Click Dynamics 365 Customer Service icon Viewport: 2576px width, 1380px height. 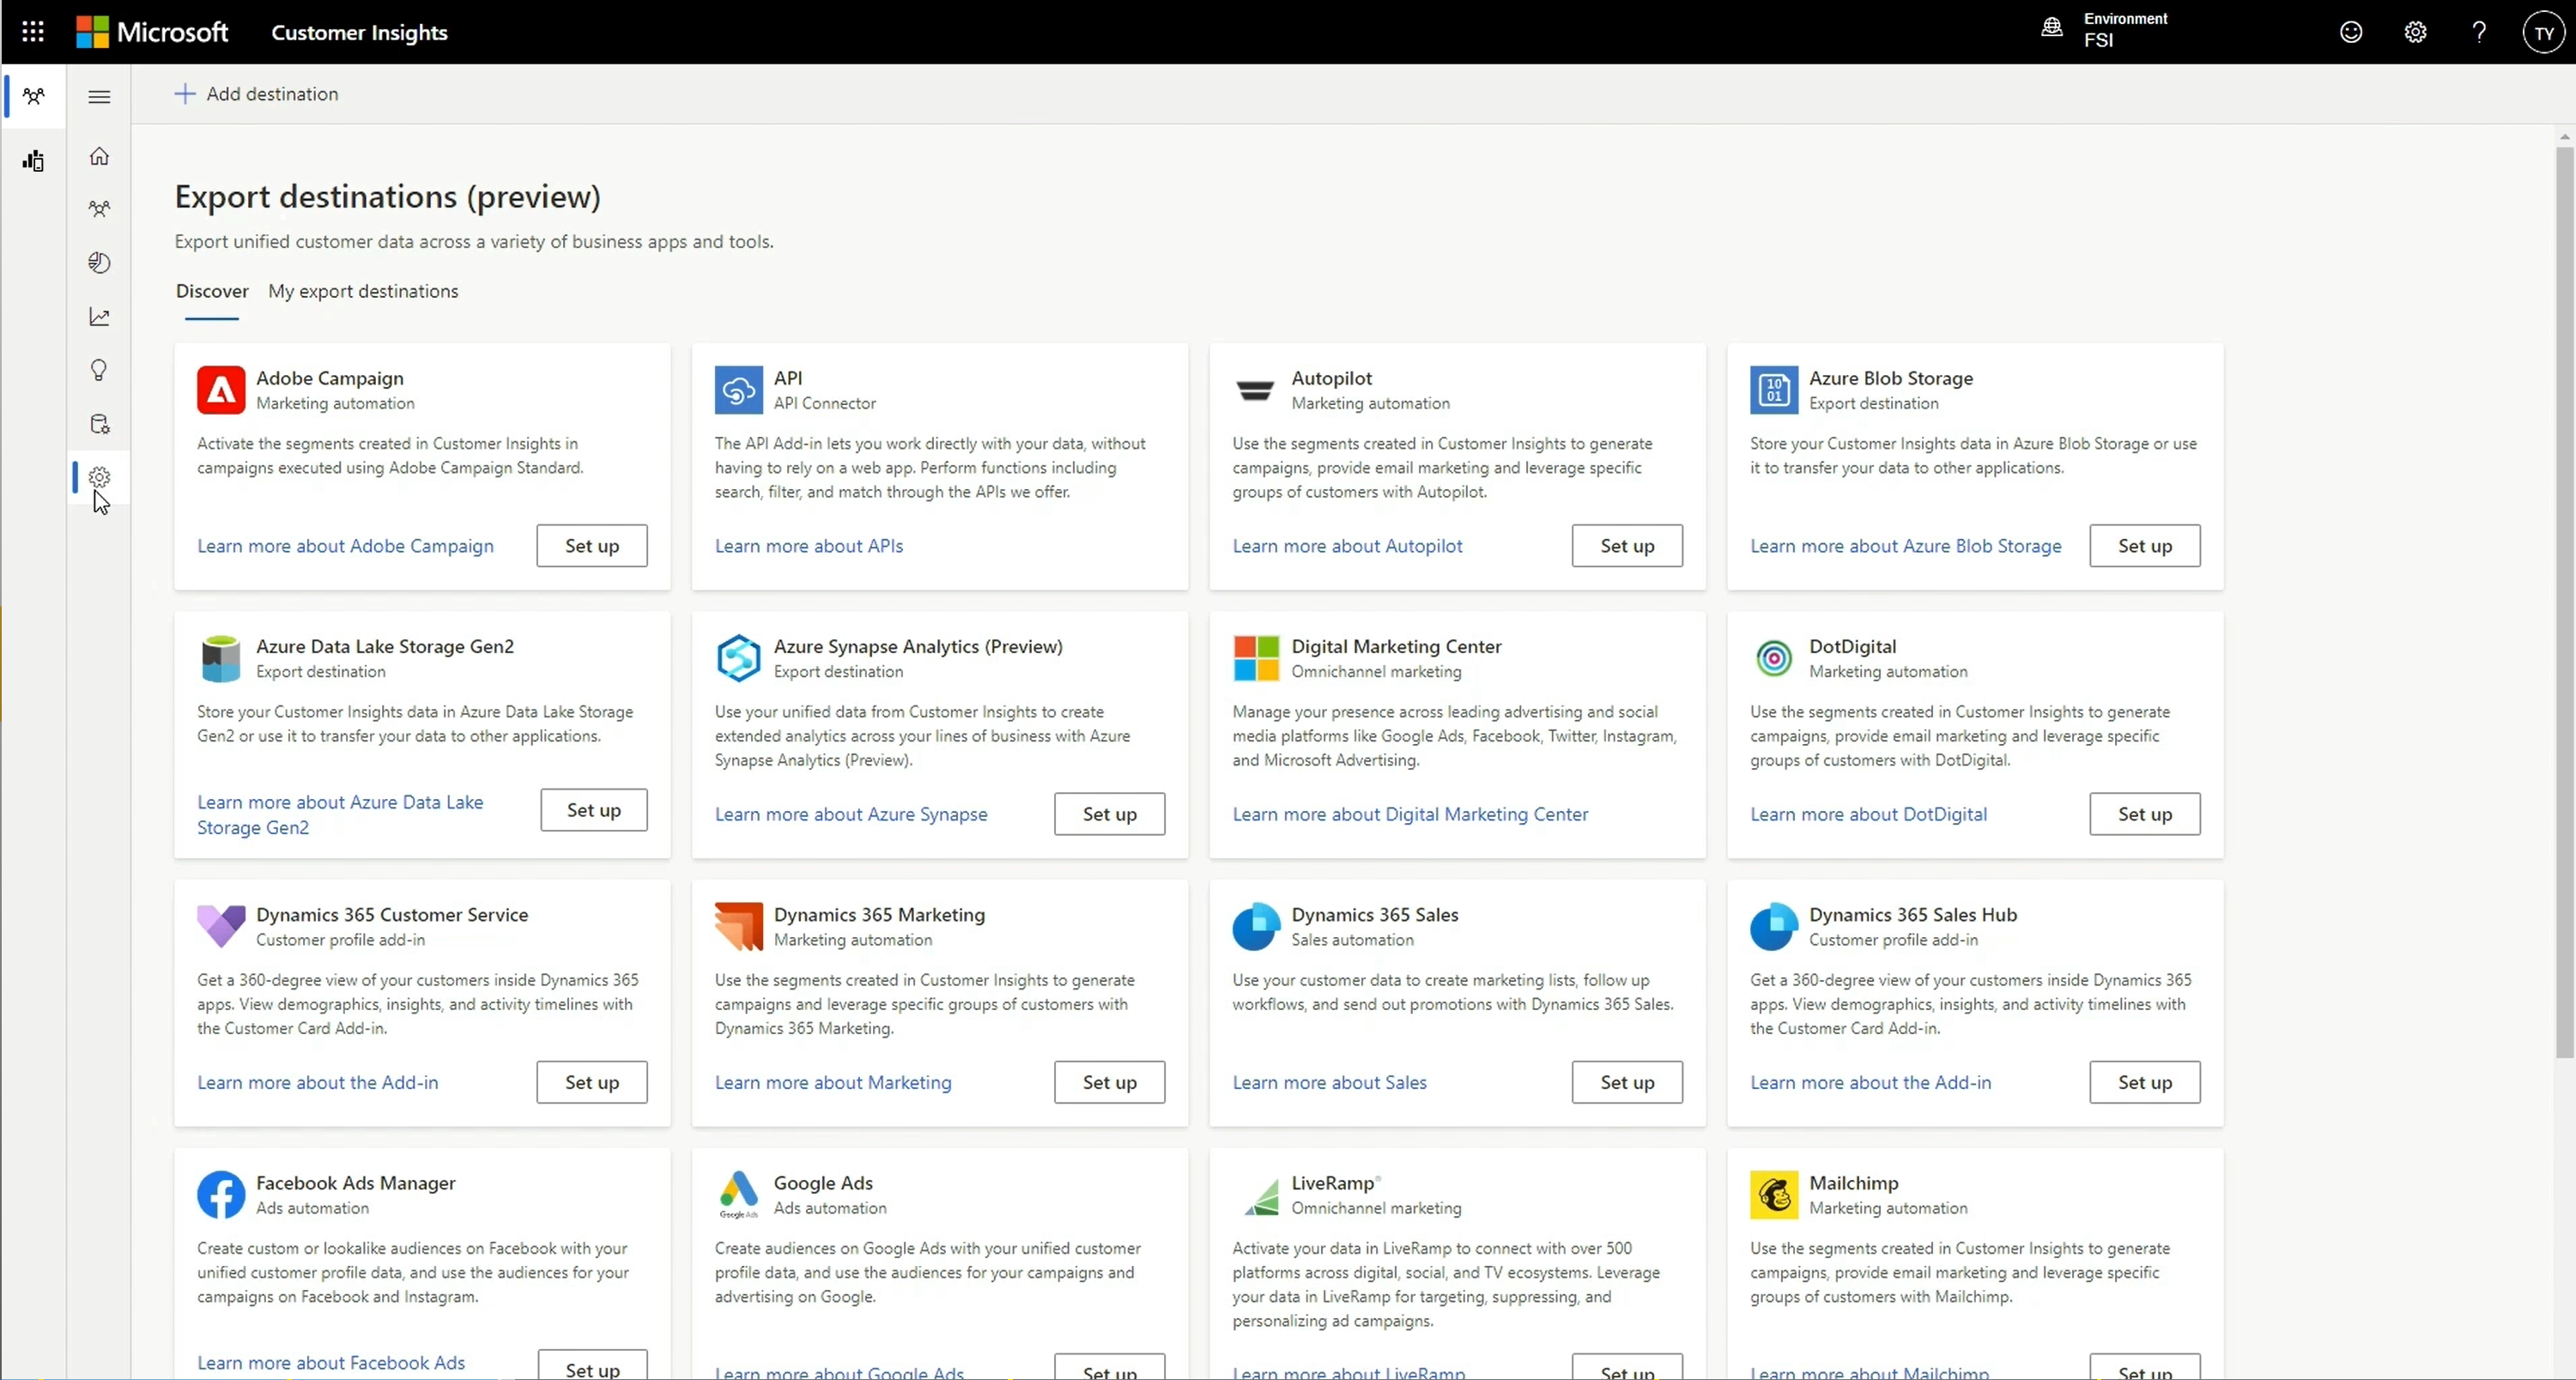coord(221,926)
